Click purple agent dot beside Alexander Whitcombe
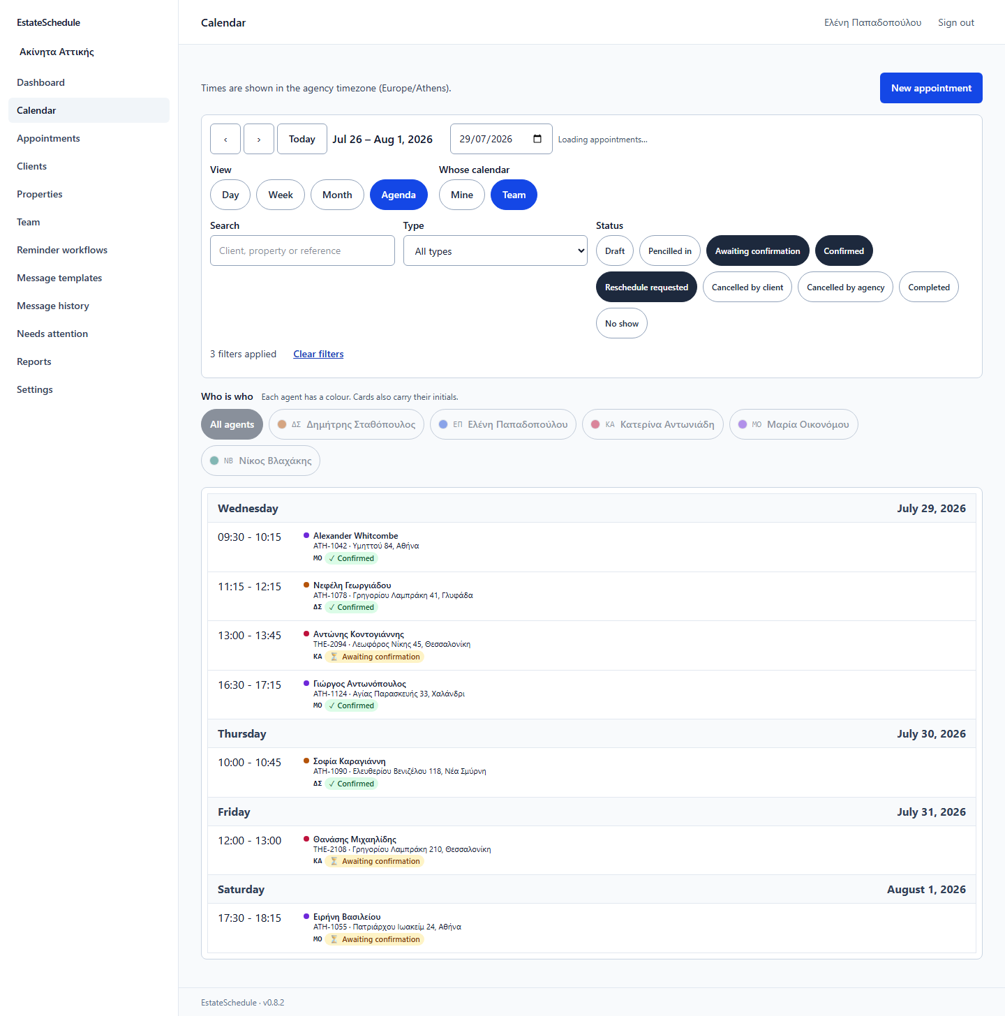This screenshot has height=1016, width=1005. tap(306, 535)
